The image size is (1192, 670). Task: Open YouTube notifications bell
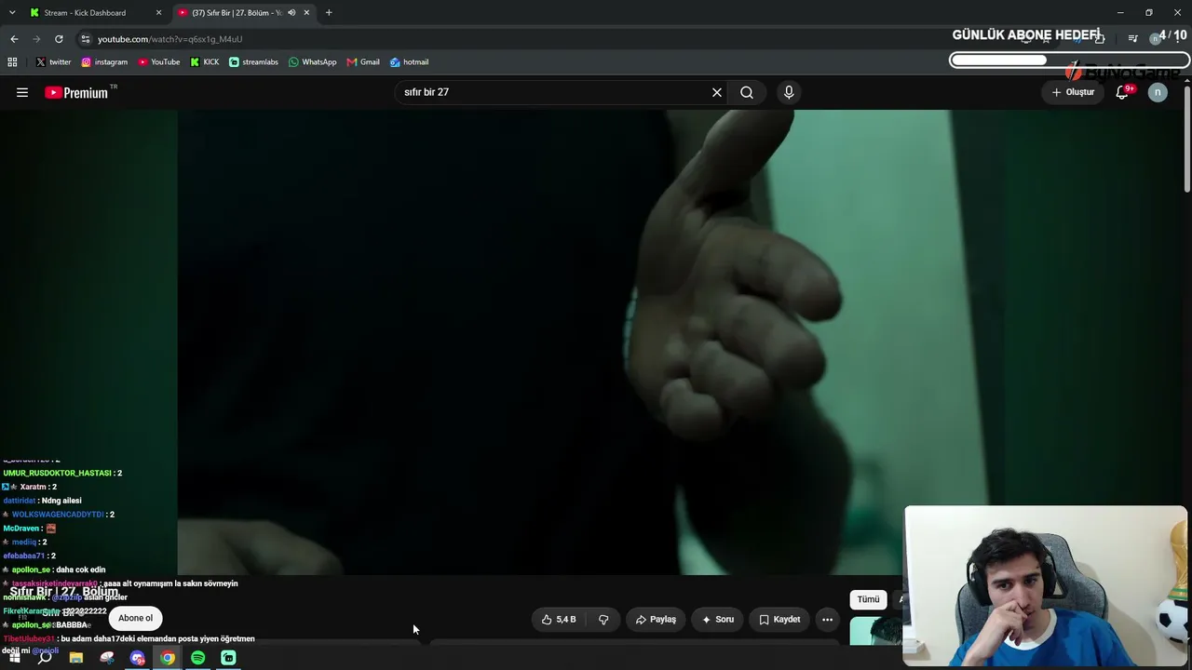pyautogui.click(x=1122, y=92)
